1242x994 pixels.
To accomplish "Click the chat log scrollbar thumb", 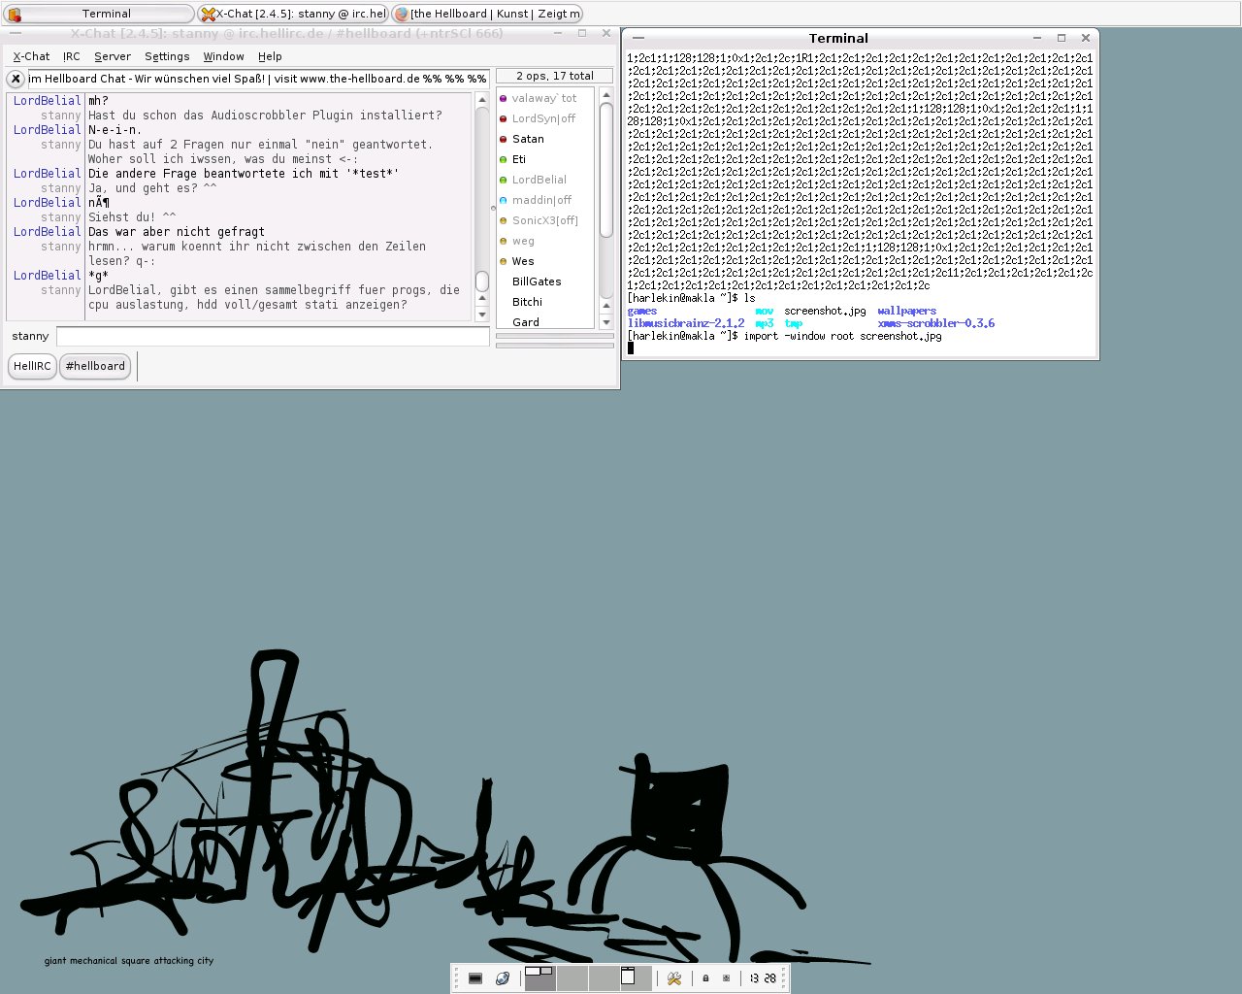I will click(x=482, y=282).
